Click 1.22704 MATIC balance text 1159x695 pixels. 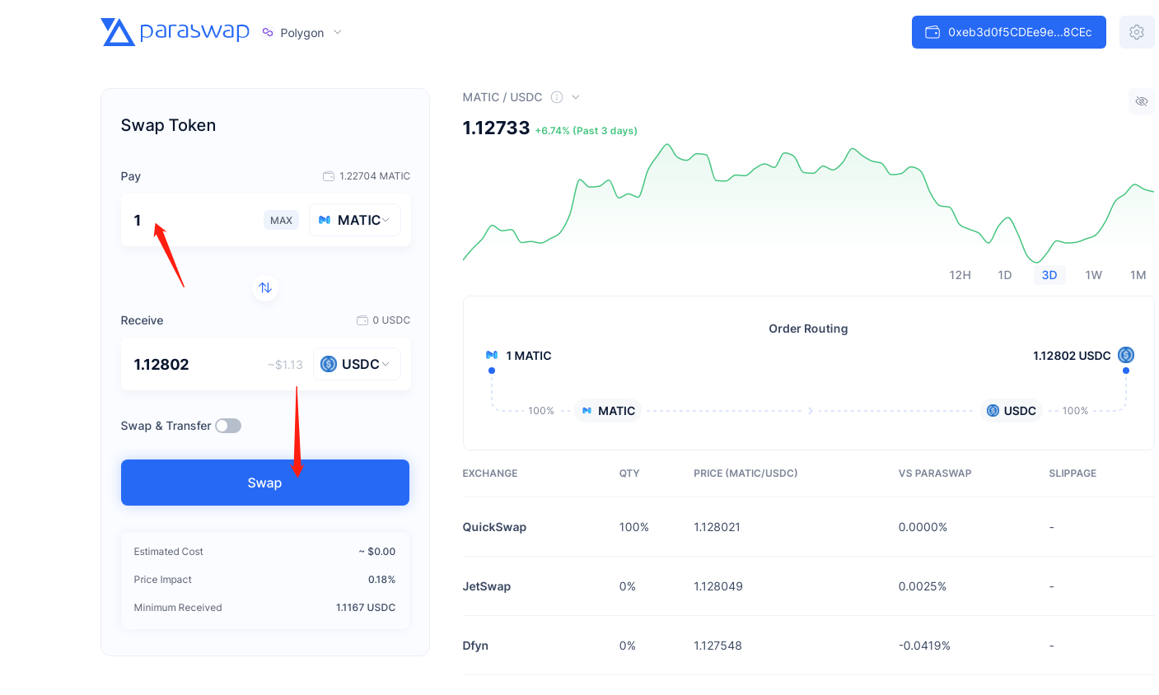click(375, 176)
